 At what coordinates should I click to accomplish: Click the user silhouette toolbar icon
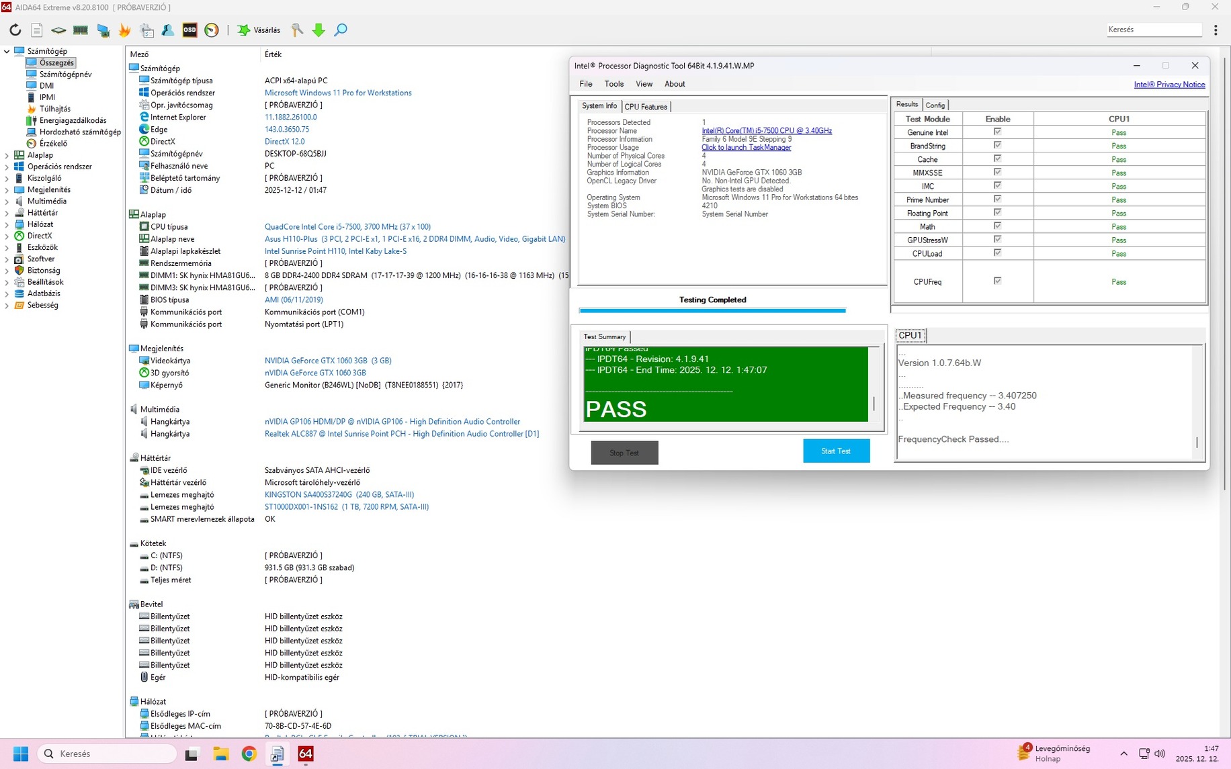pos(168,30)
